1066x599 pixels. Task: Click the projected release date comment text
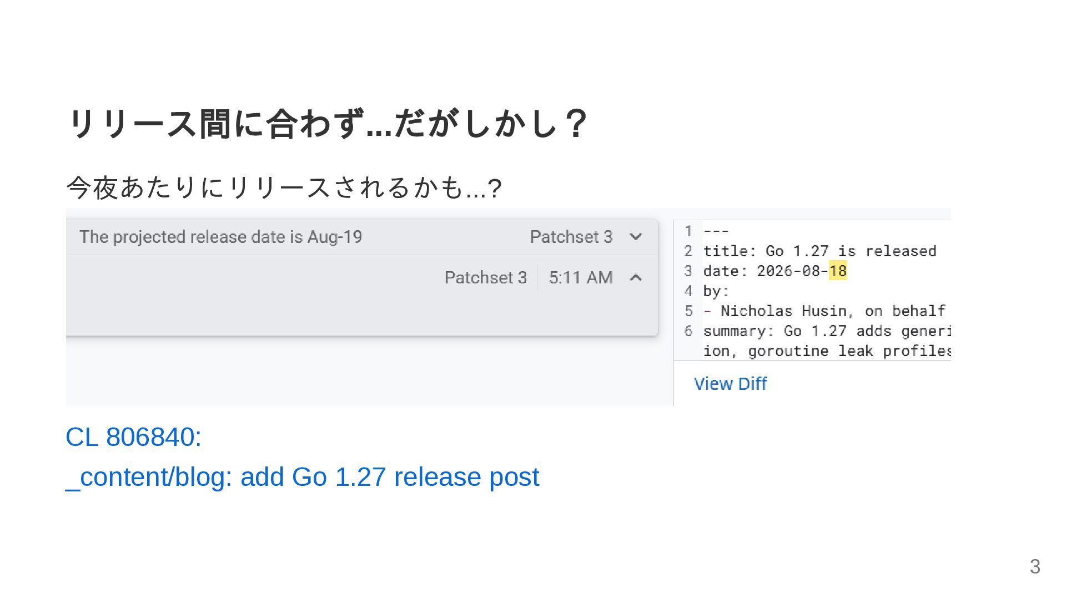pyautogui.click(x=220, y=237)
